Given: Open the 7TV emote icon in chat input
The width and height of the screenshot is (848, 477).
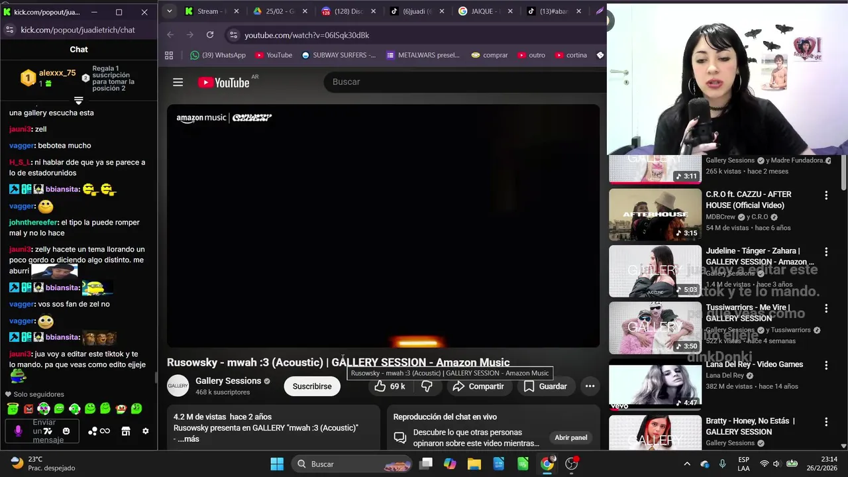Looking at the screenshot, I should point(48,431).
